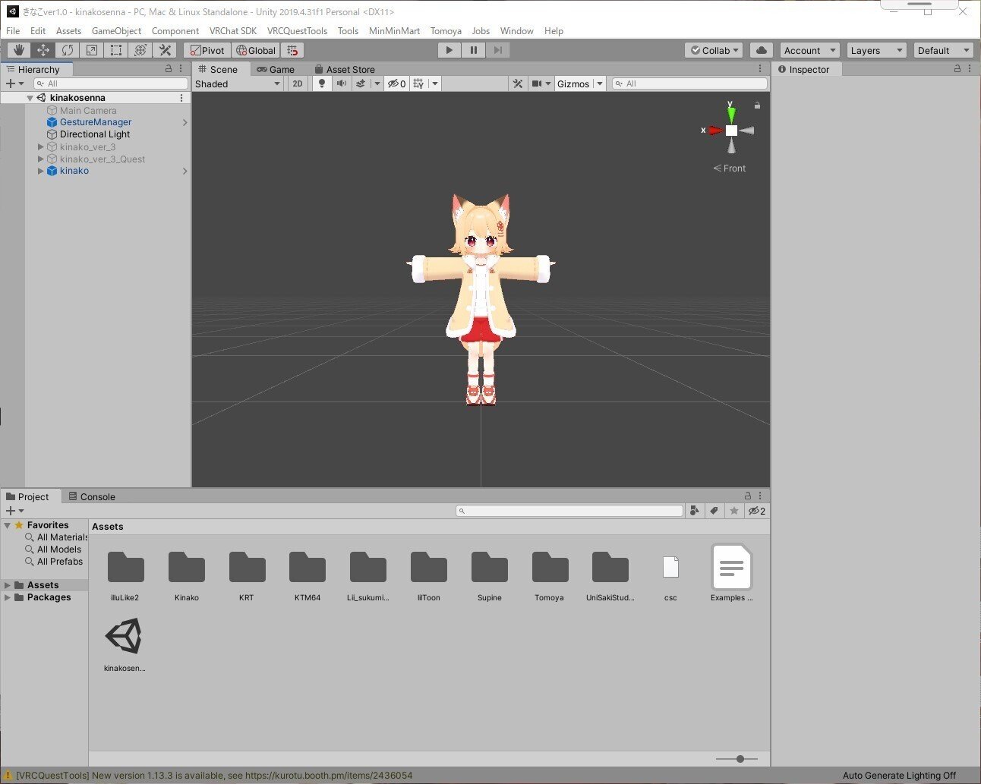Click the Step frame button
981x784 pixels.
click(498, 50)
